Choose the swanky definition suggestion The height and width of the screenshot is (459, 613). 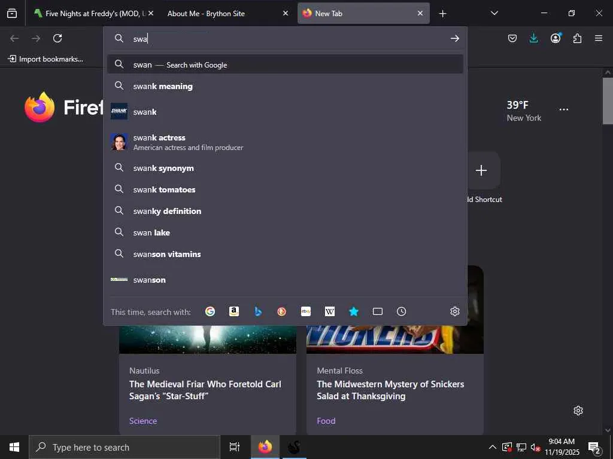pos(285,211)
